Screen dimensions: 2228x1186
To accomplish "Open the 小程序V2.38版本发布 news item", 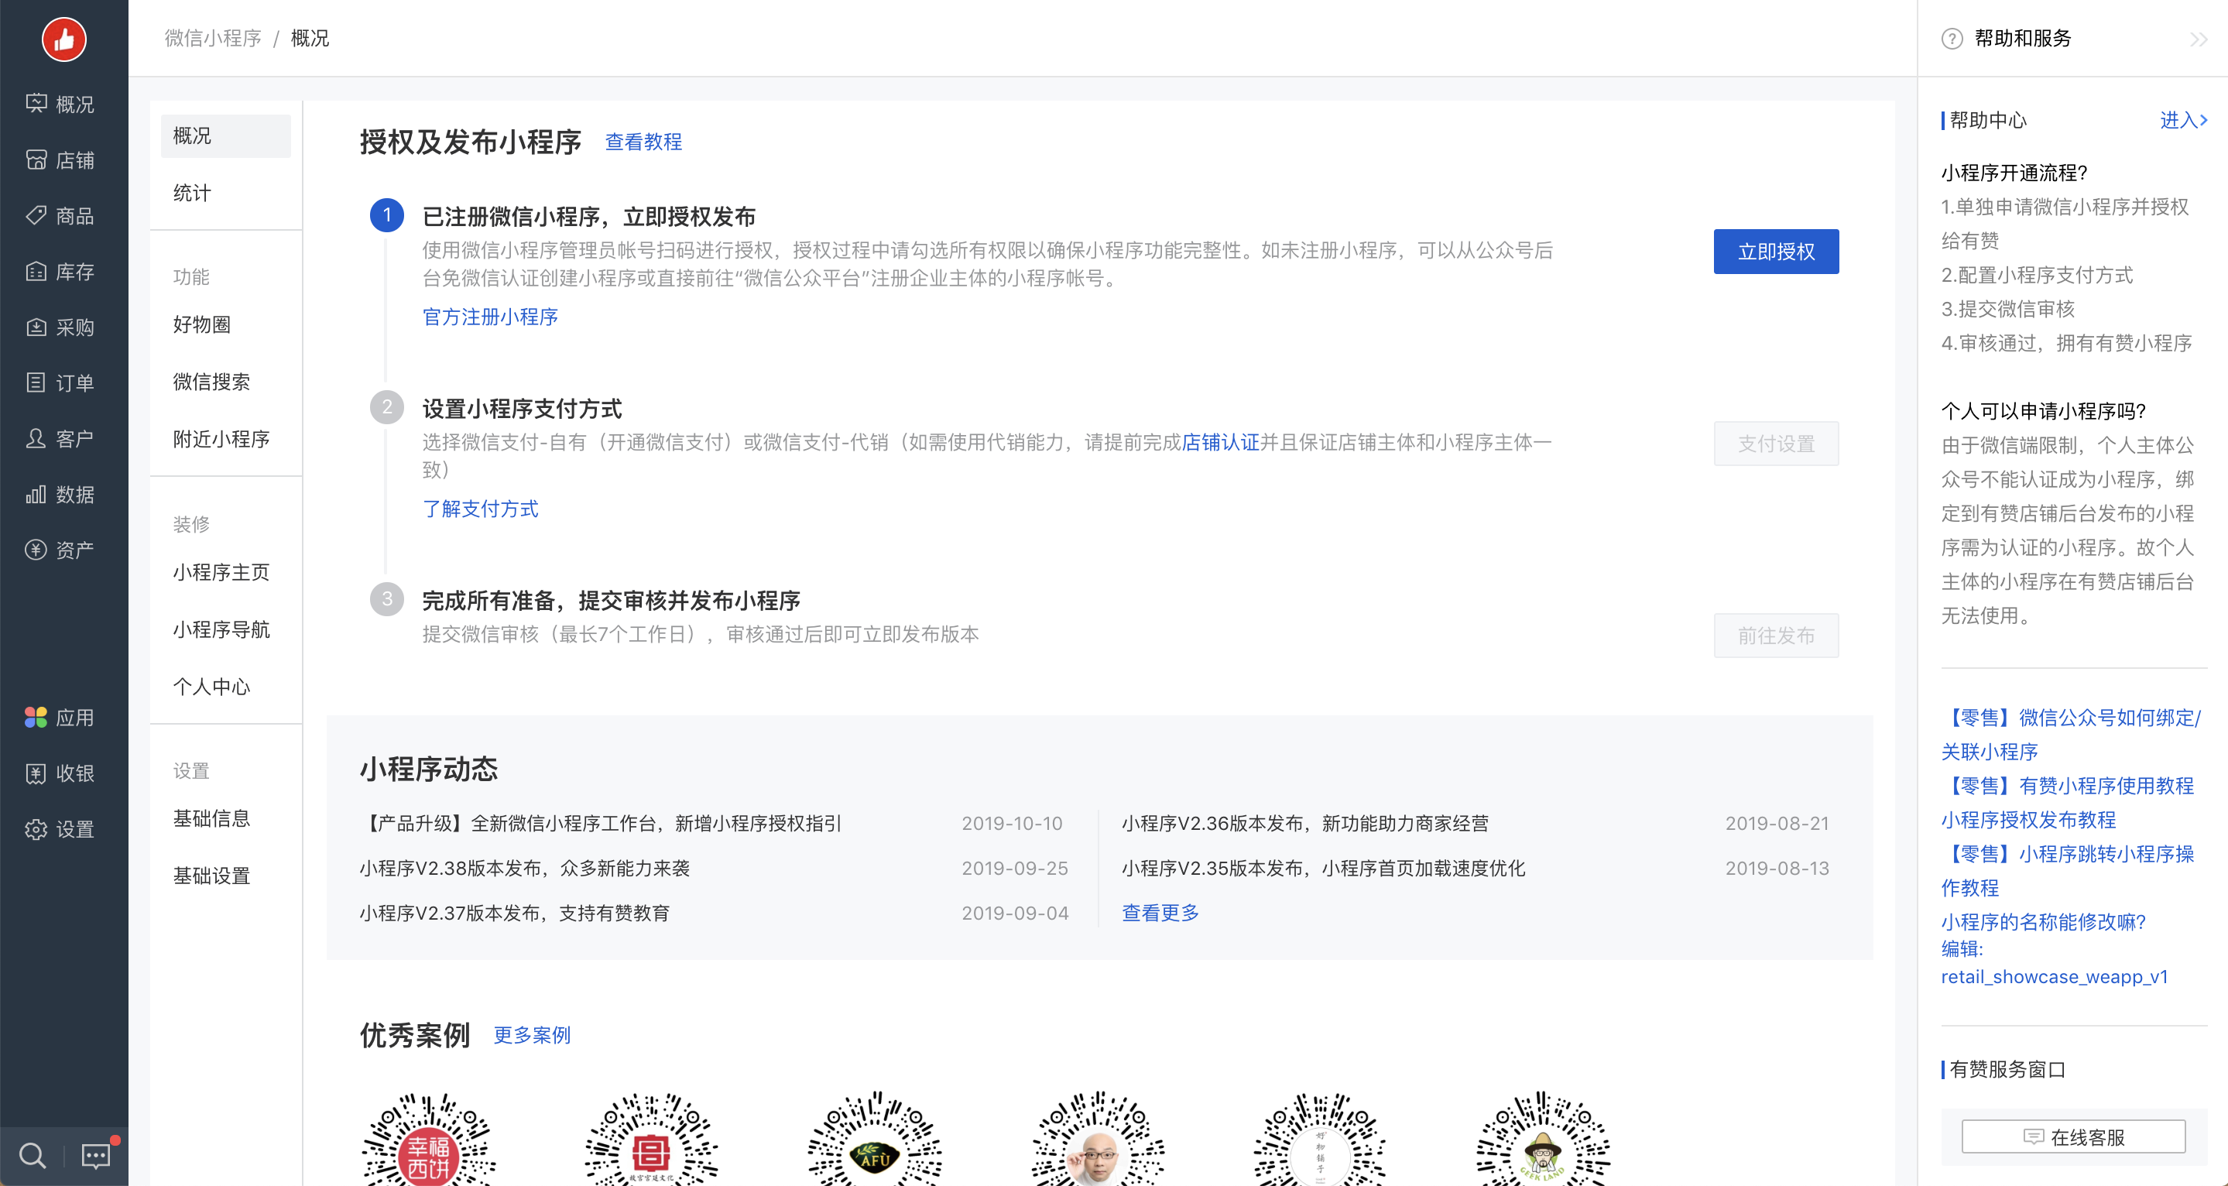I will coord(525,868).
